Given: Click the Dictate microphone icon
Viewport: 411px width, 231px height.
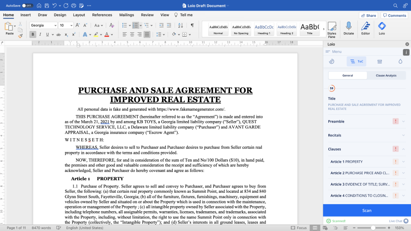Looking at the screenshot, I should pyautogui.click(x=349, y=29).
